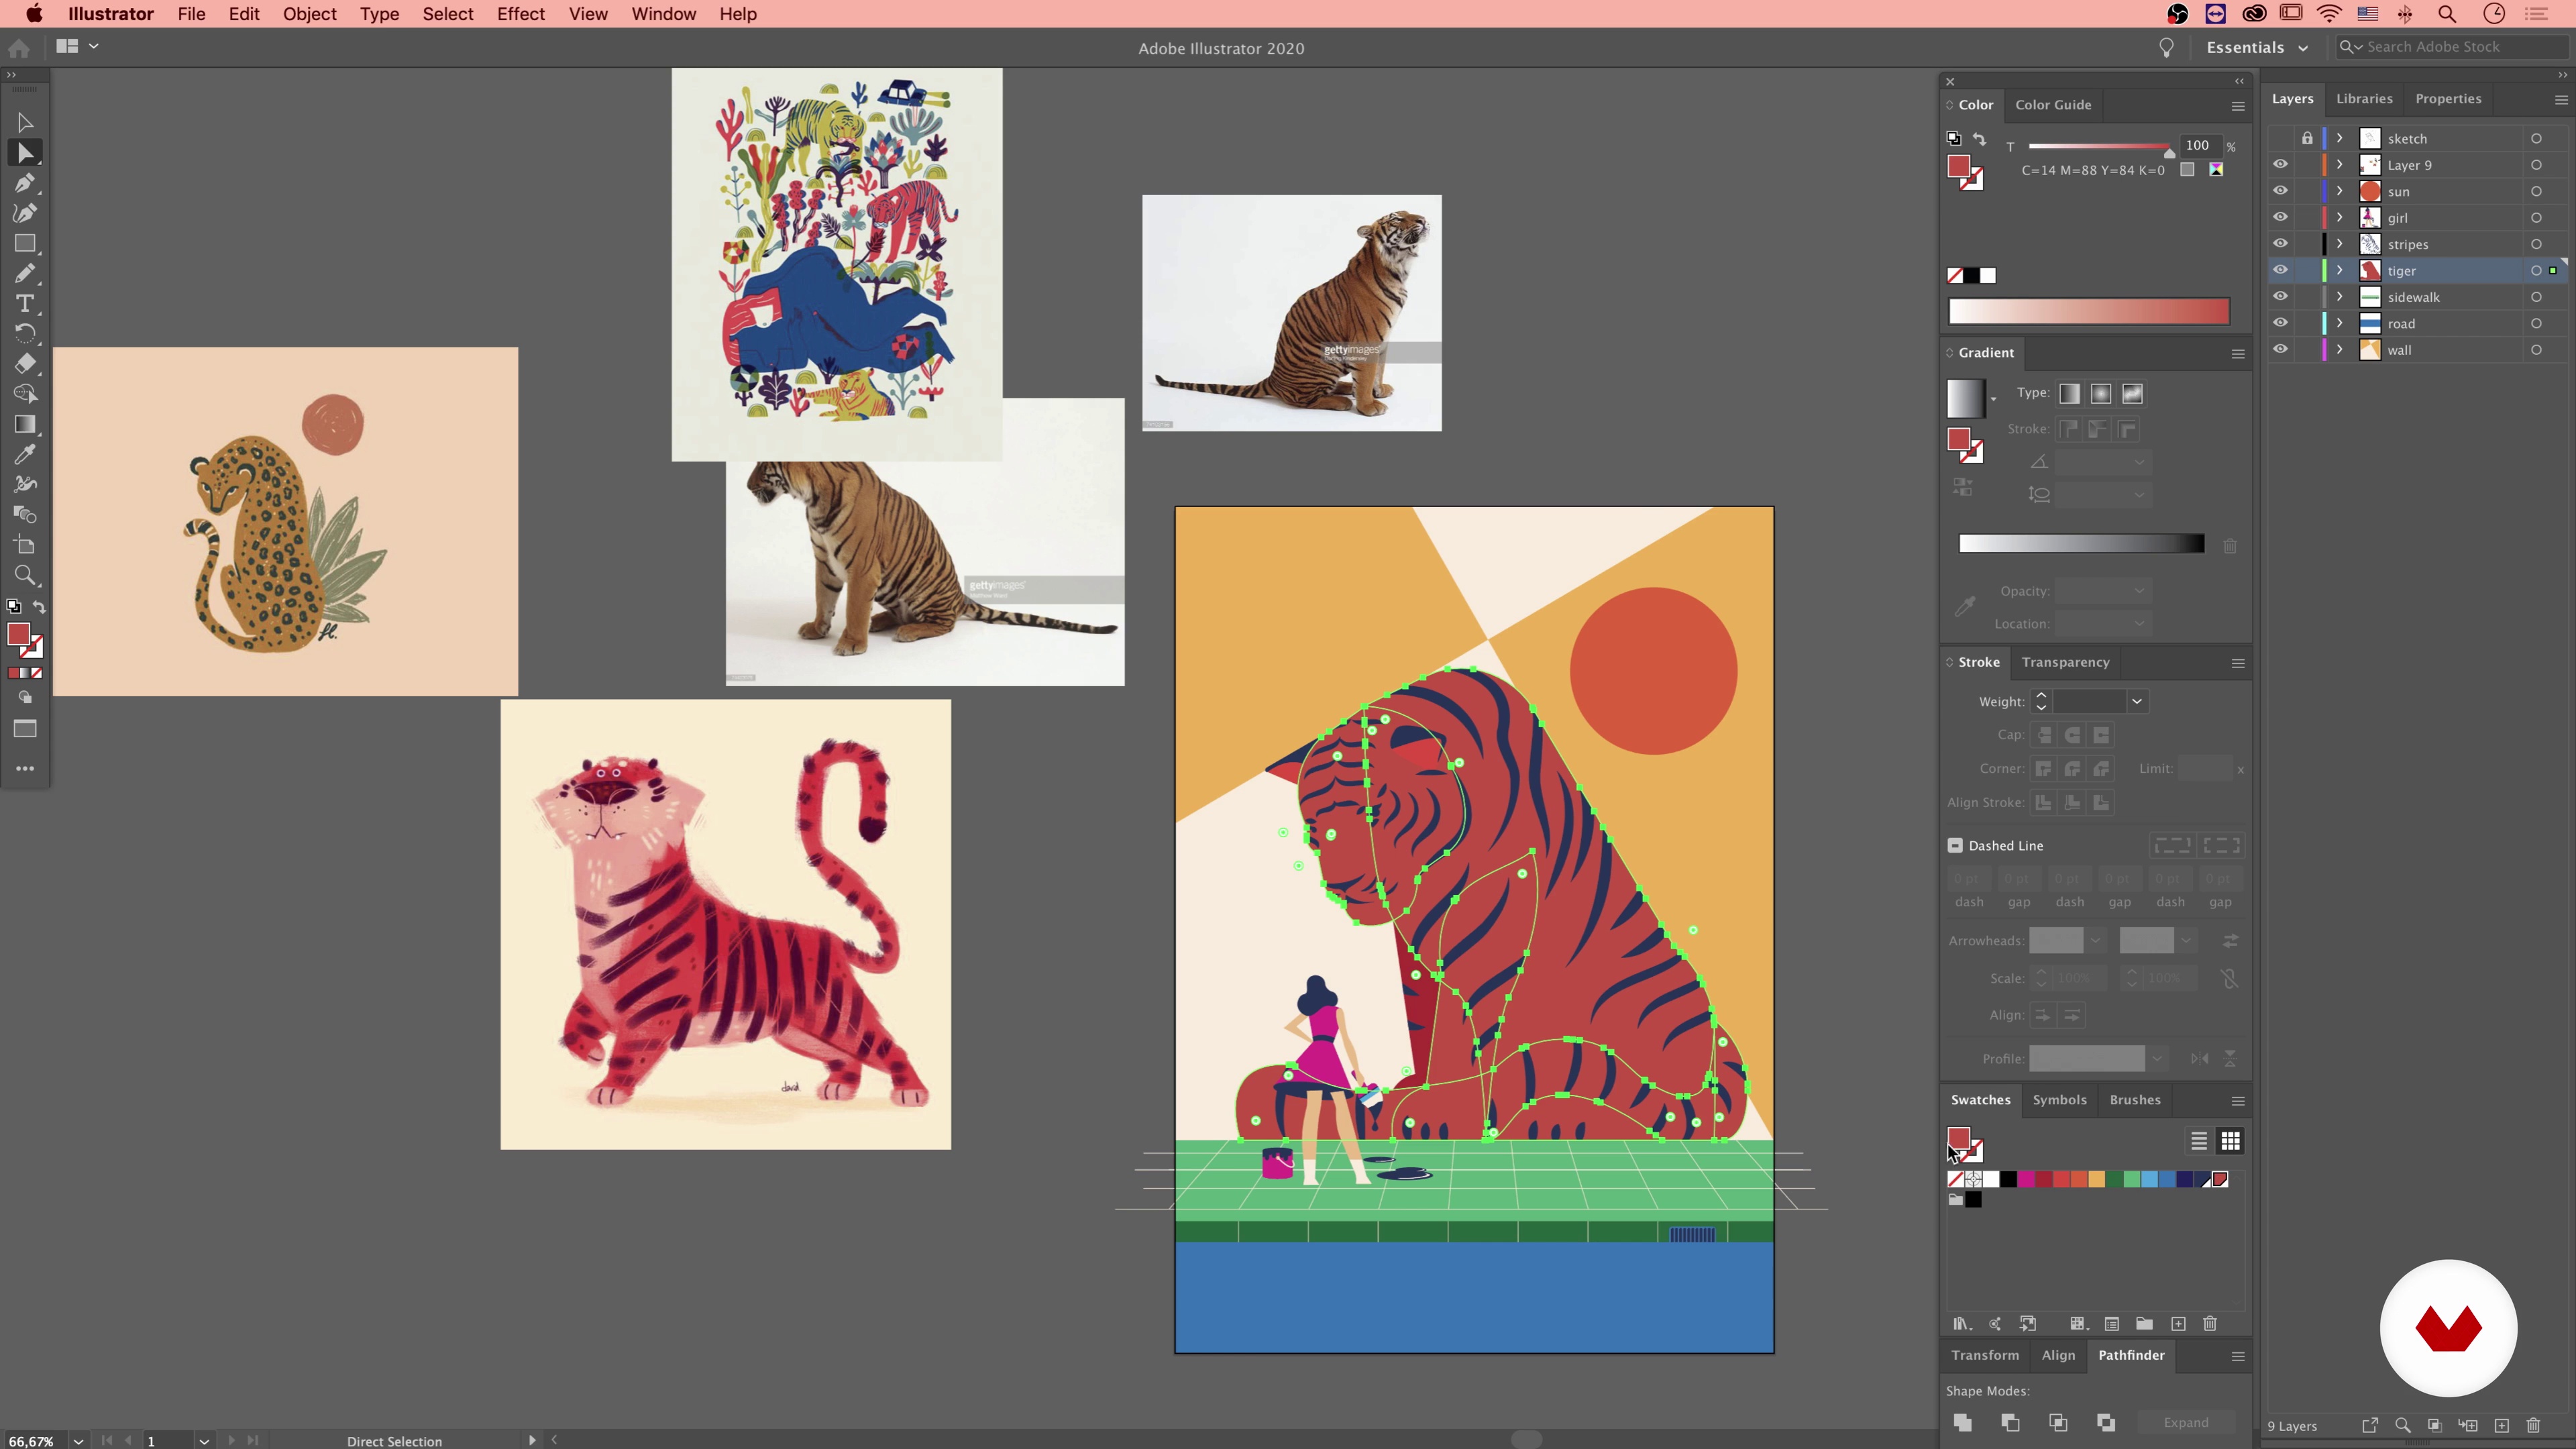Switch to the Color Guide tab
2576x1449 pixels.
click(2053, 104)
